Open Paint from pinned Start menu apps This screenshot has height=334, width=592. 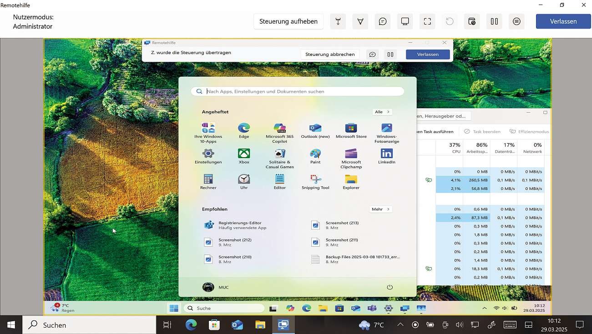click(x=315, y=156)
